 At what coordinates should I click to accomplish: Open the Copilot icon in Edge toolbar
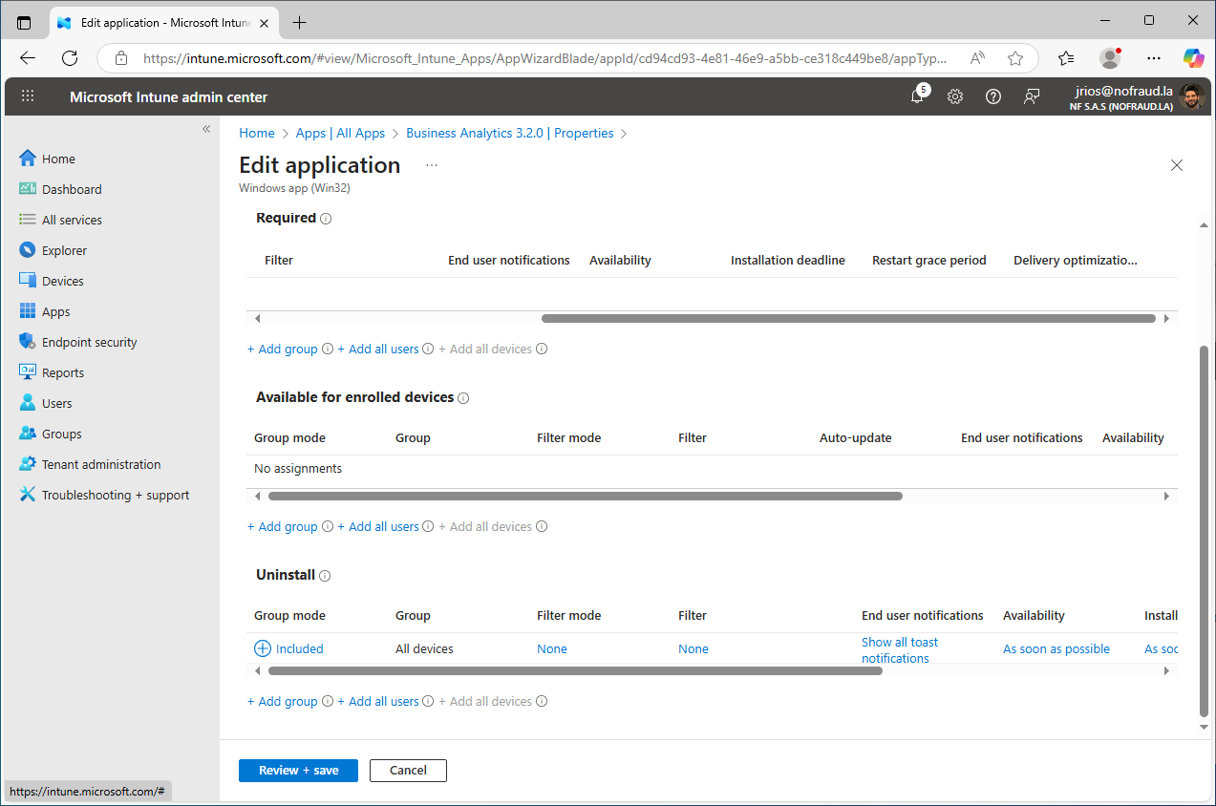(1194, 58)
